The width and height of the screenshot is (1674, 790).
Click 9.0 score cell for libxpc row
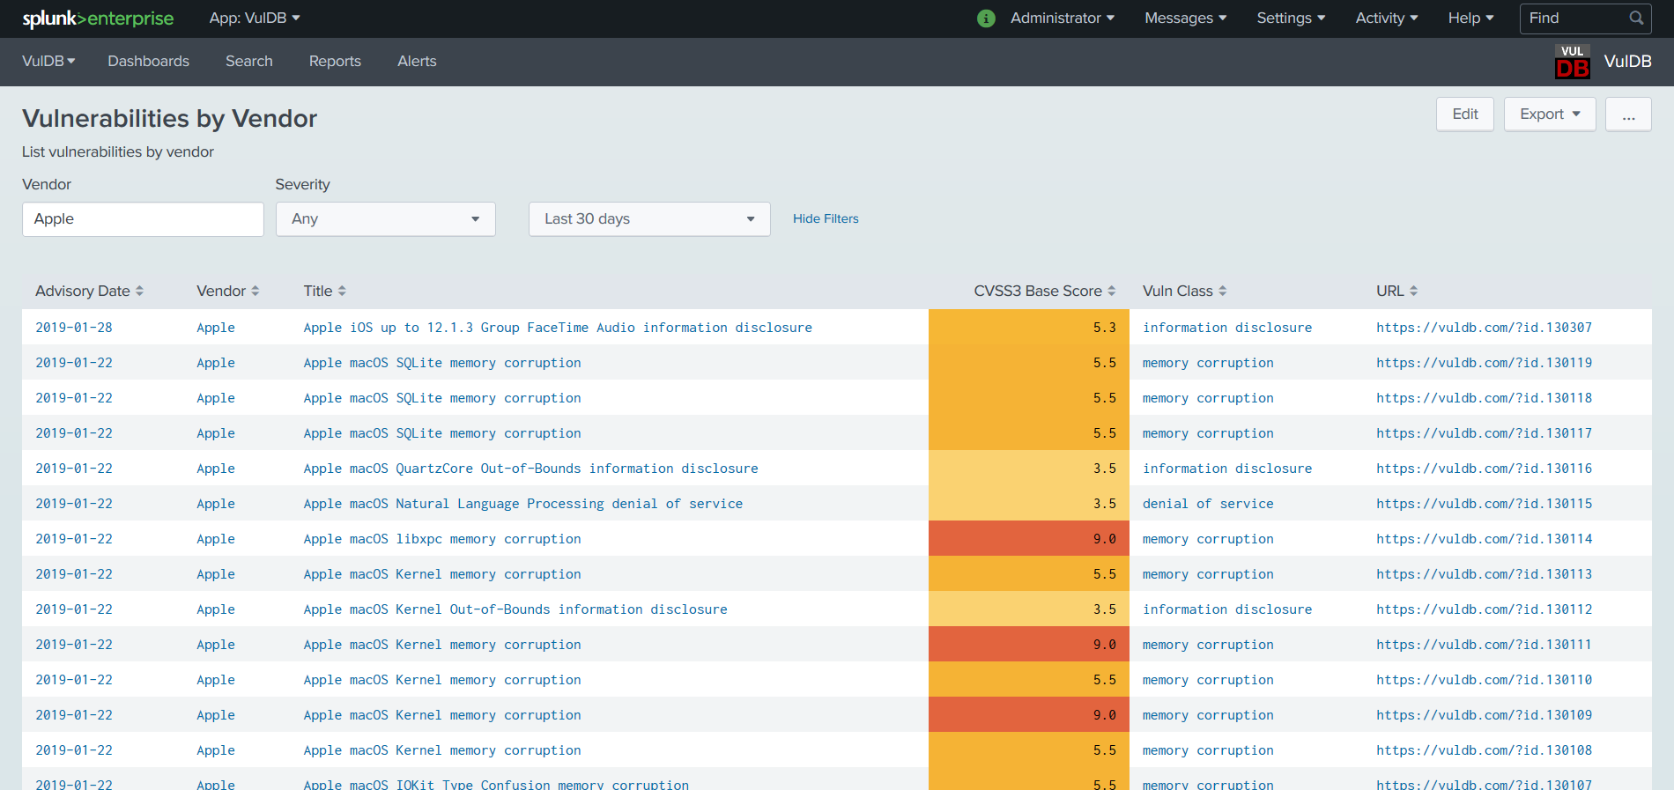(1028, 539)
